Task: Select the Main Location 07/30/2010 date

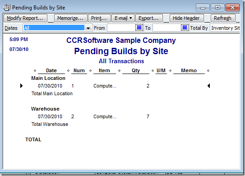Action: tap(50, 86)
